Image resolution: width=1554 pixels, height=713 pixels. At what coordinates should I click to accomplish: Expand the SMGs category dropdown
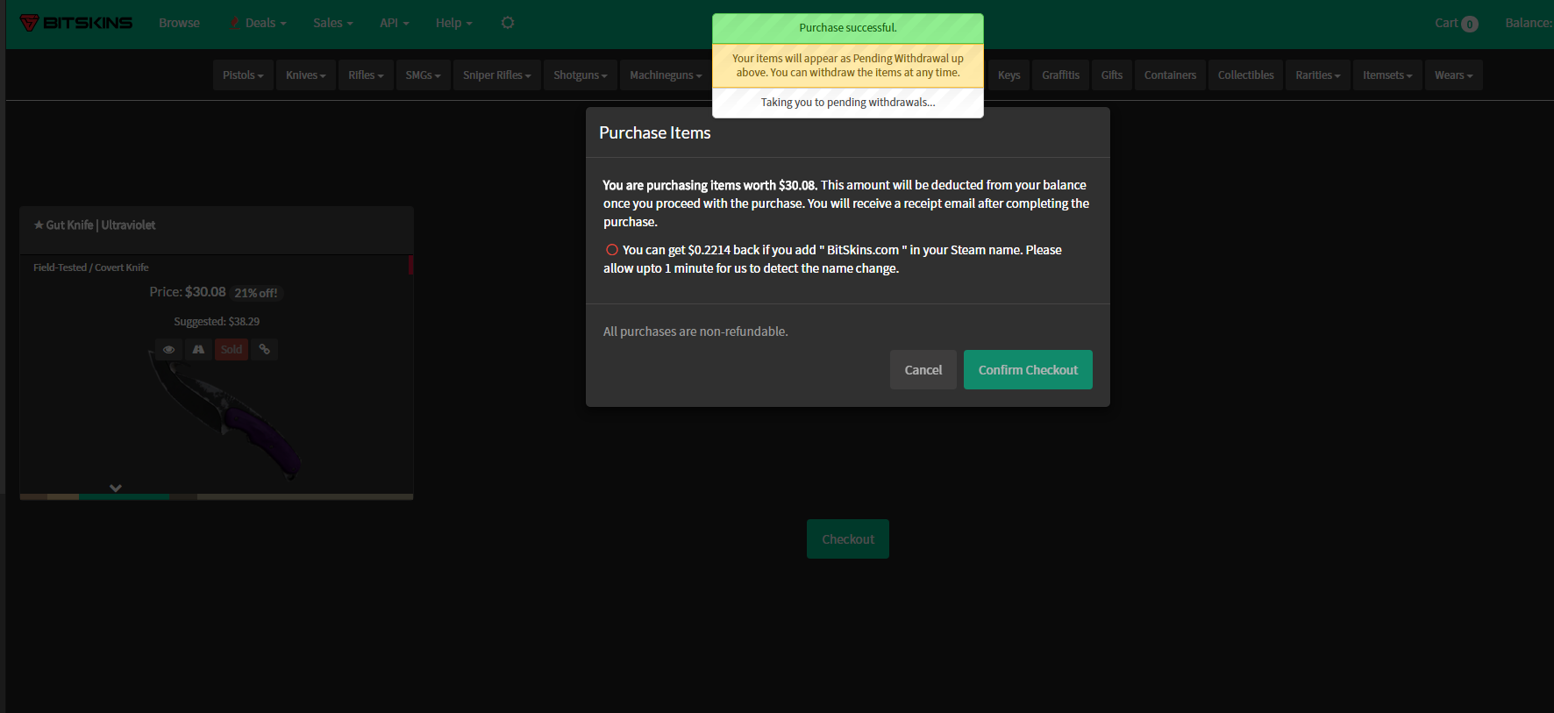[423, 75]
